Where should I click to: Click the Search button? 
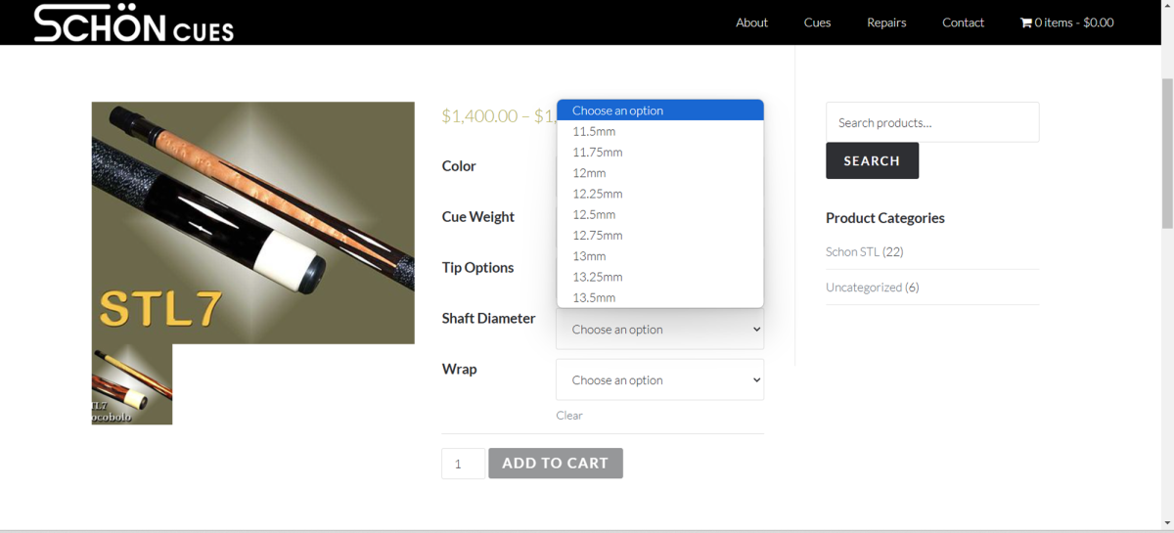tap(872, 160)
